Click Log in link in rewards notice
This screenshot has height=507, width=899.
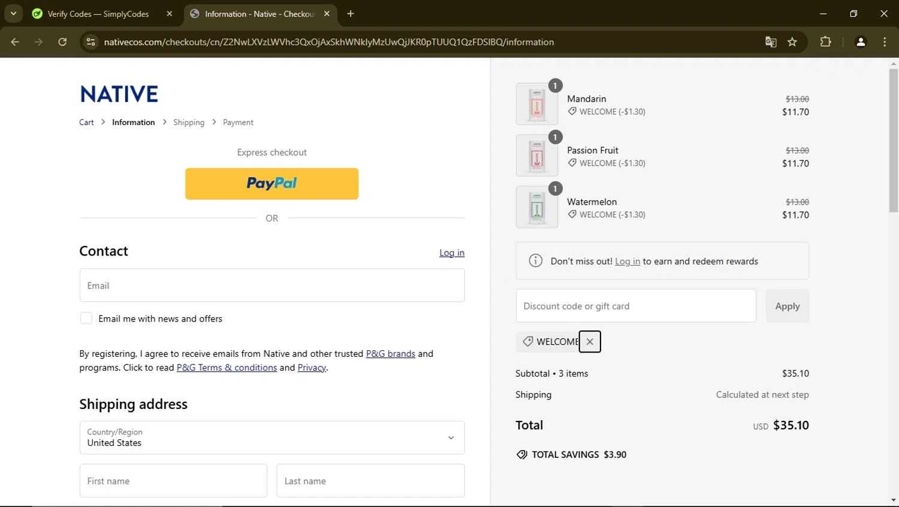(x=628, y=261)
